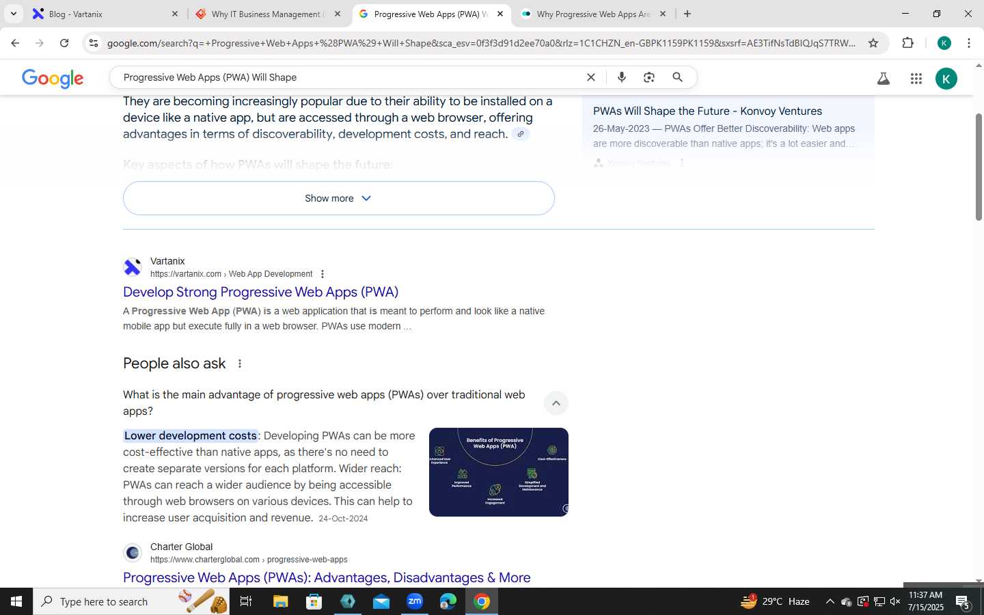This screenshot has width=984, height=615.
Task: Open Microsoft Store from the taskbar
Action: 314,601
